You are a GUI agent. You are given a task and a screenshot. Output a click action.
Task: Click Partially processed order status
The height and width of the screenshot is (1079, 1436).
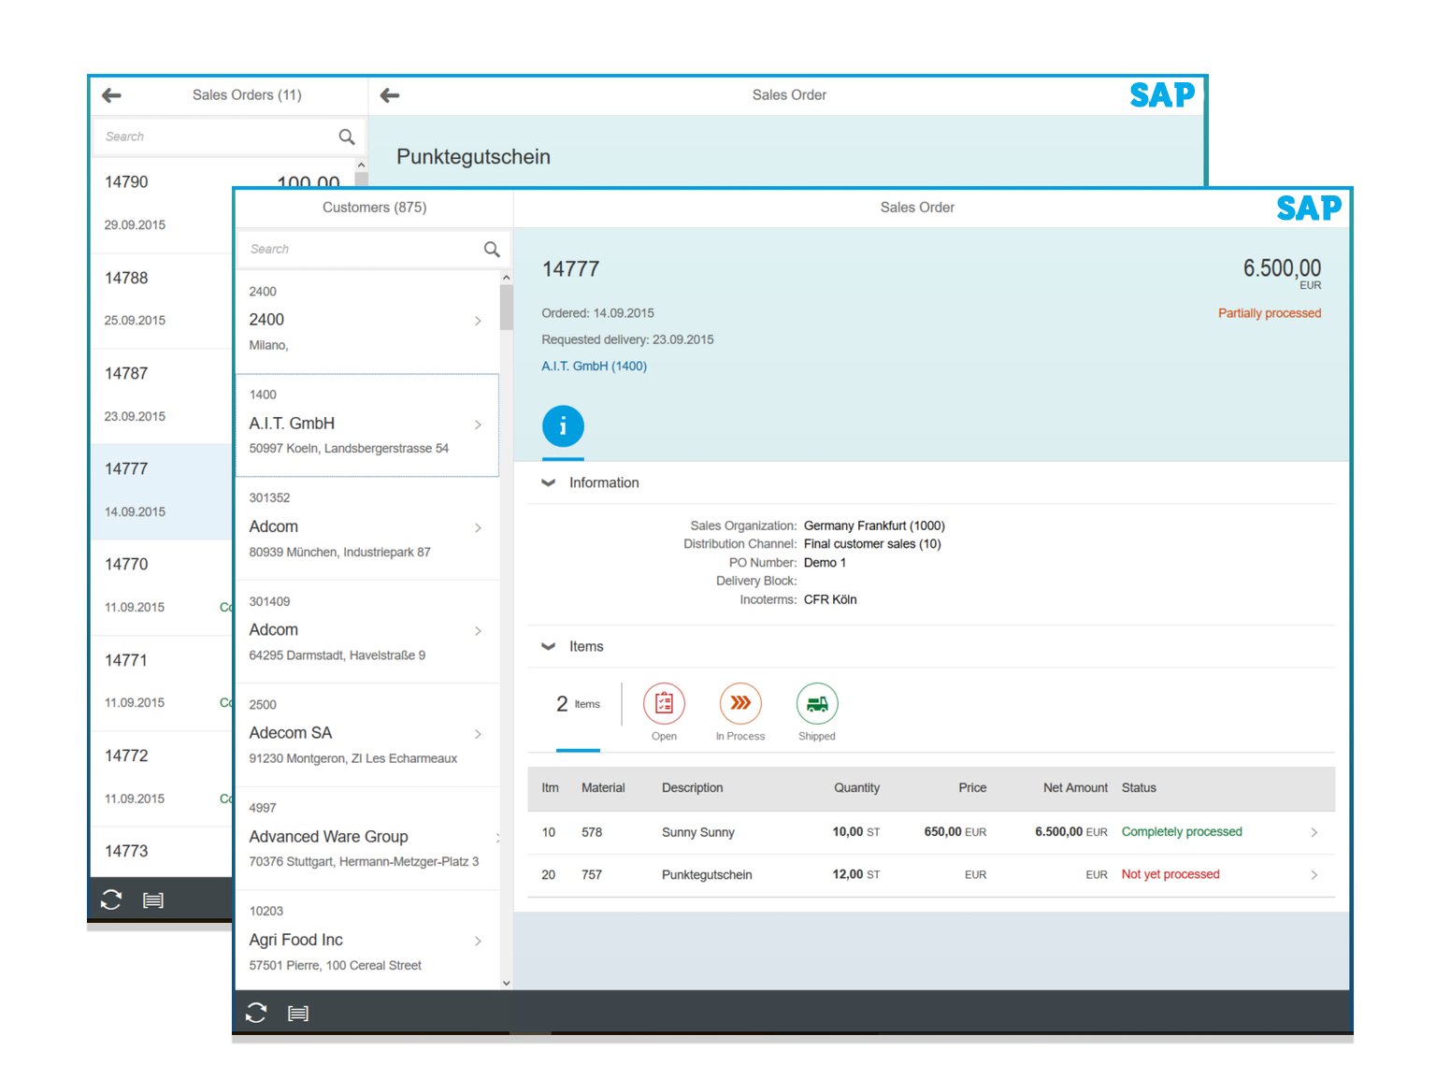(x=1270, y=313)
